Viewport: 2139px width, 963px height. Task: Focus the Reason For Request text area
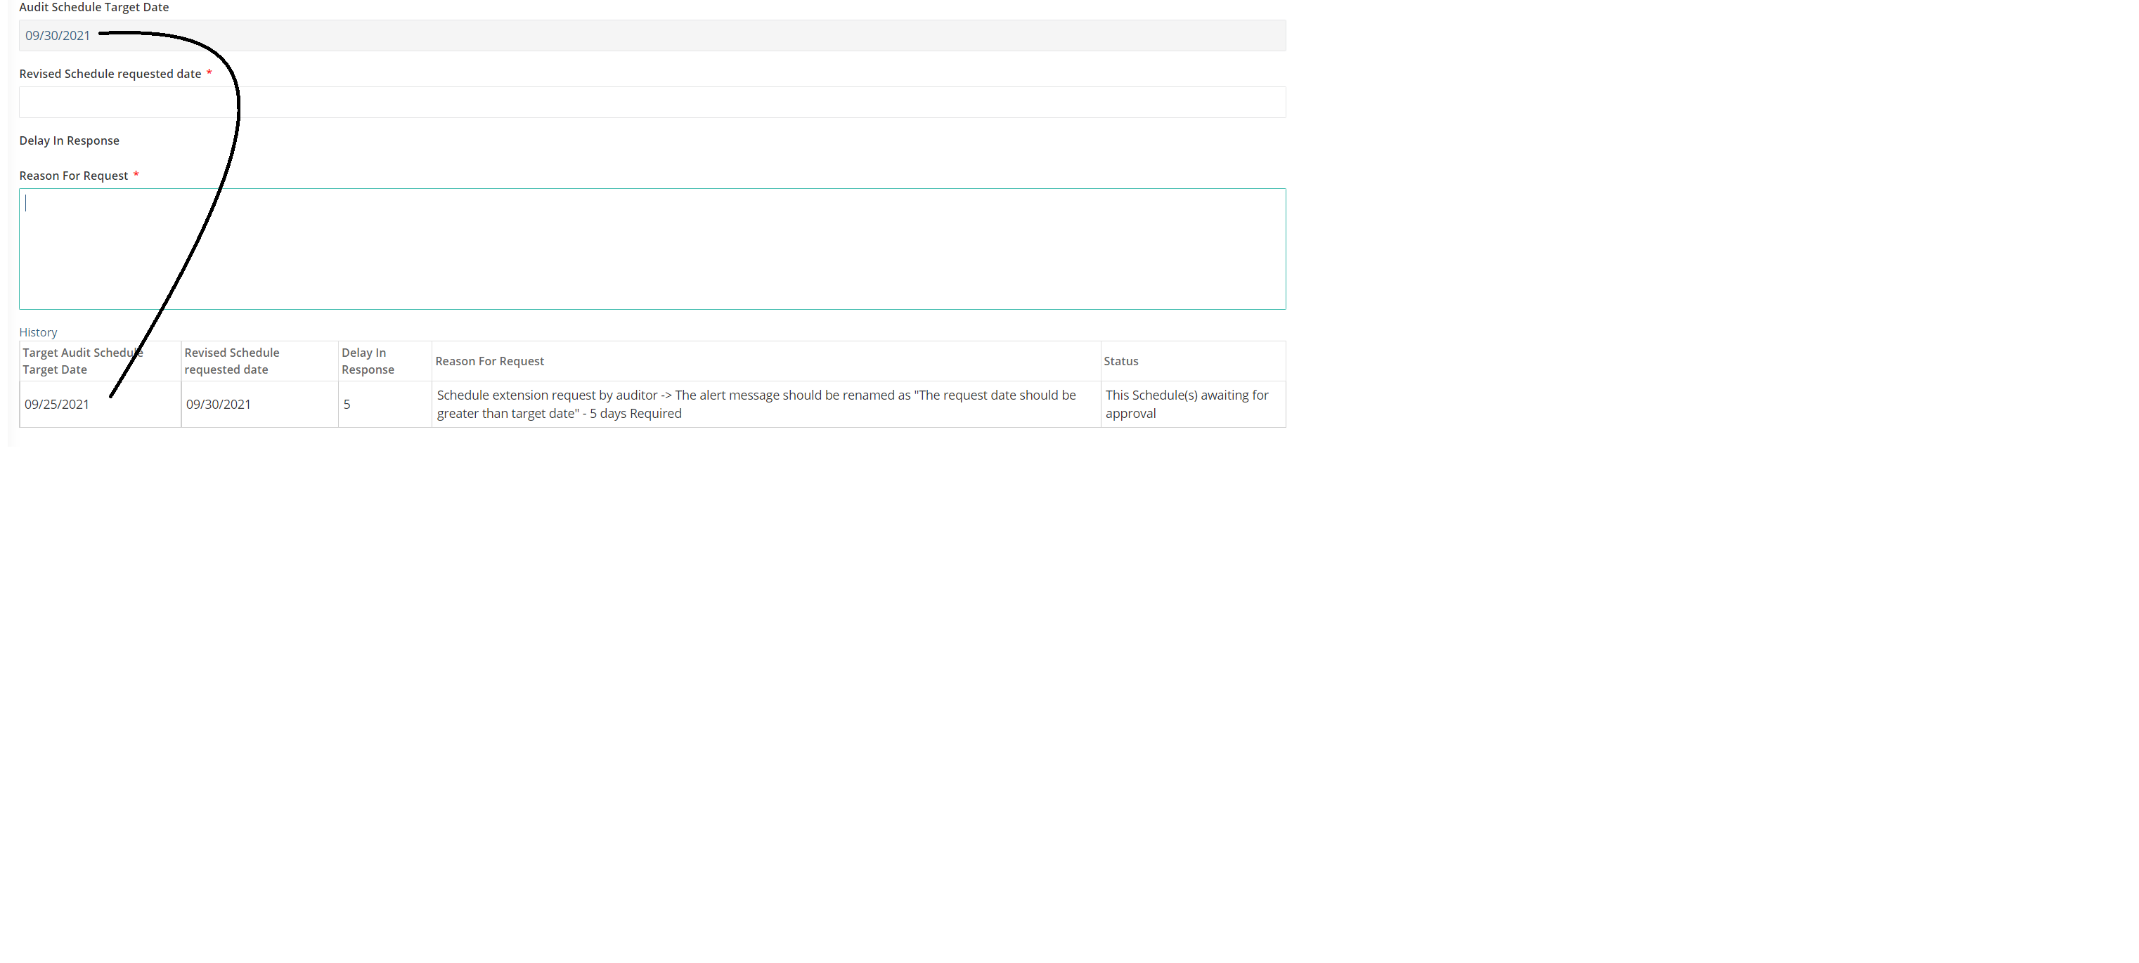point(652,249)
